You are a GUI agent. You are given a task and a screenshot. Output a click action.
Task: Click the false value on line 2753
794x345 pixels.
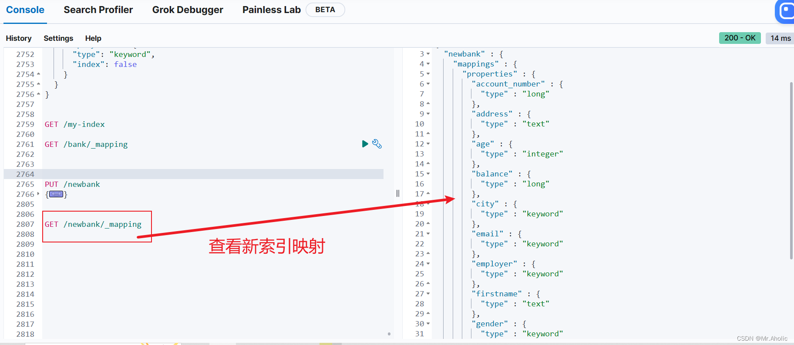click(x=125, y=64)
